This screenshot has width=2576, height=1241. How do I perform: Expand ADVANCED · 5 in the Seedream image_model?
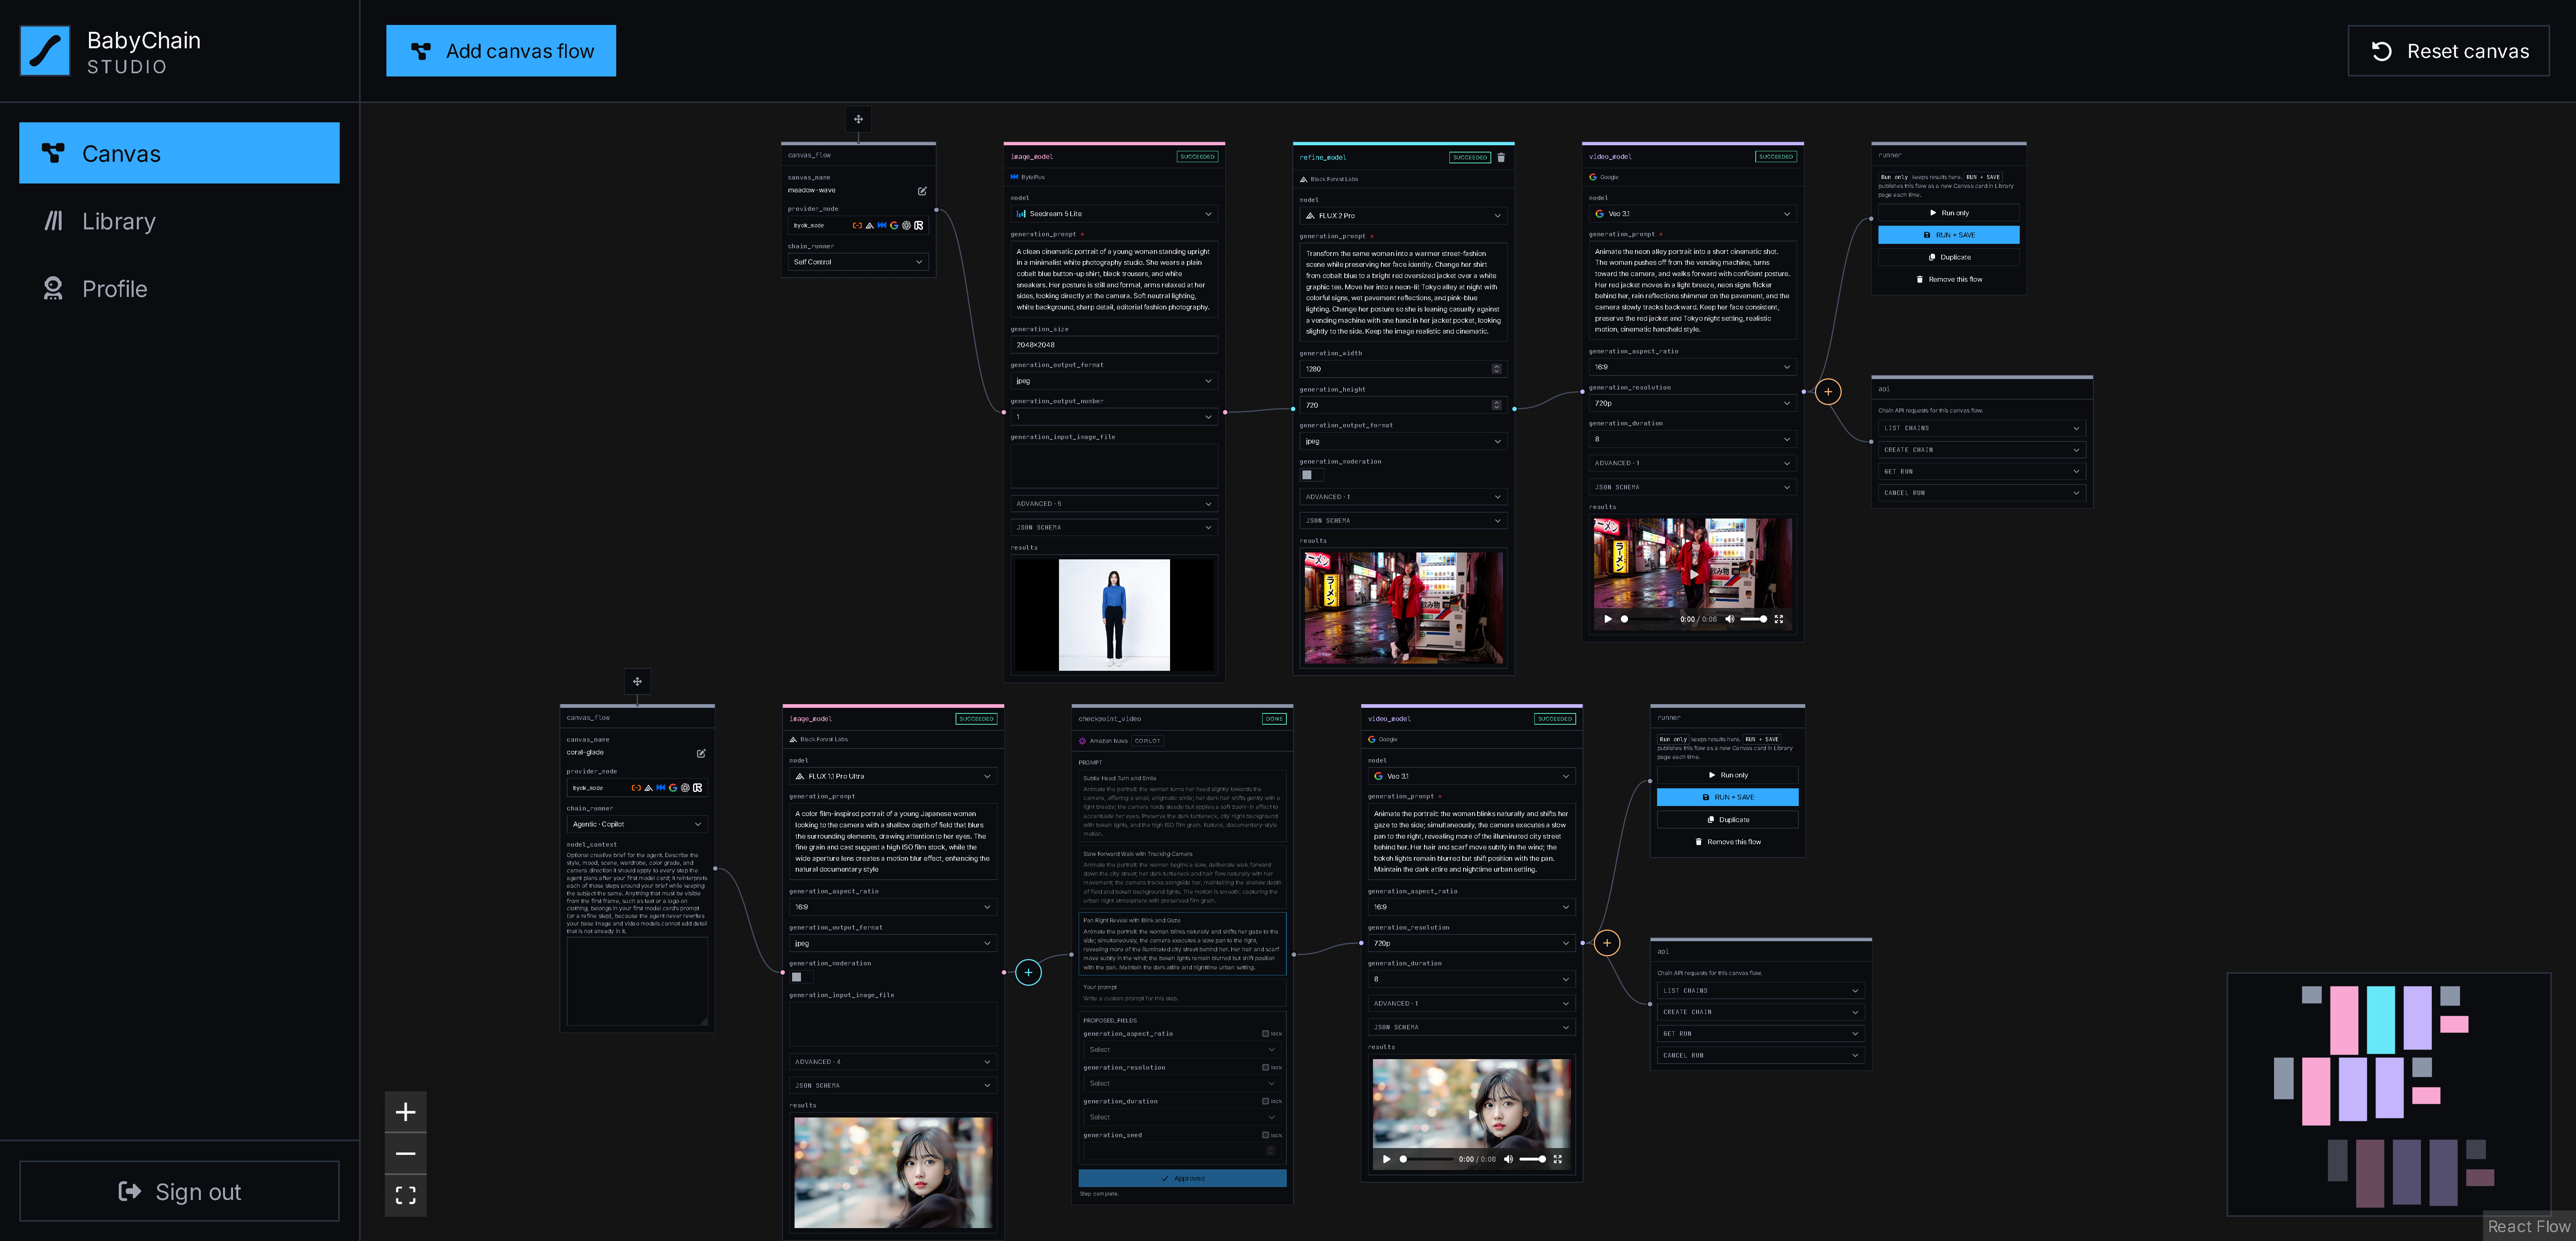pyautogui.click(x=1114, y=504)
